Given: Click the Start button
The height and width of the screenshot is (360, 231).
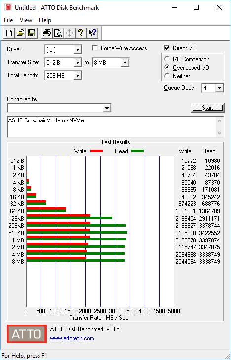Looking at the screenshot, I should (207, 108).
